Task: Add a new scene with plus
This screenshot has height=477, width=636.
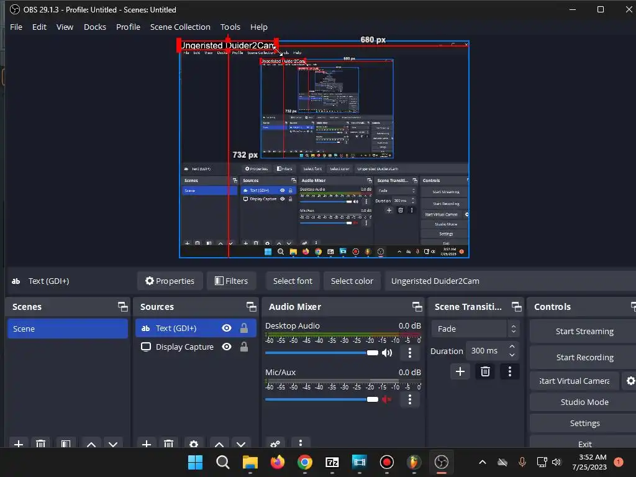Action: pyautogui.click(x=18, y=443)
